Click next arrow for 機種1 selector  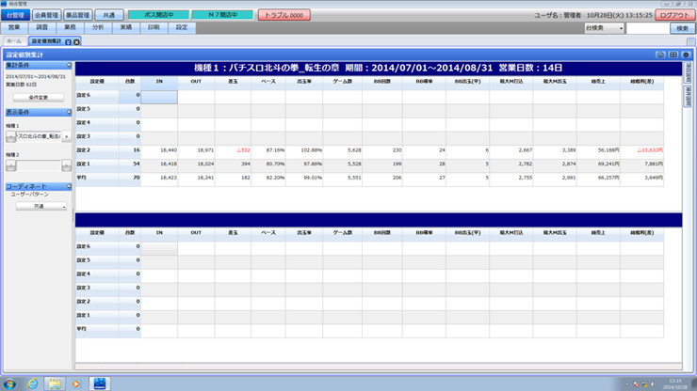[x=66, y=136]
